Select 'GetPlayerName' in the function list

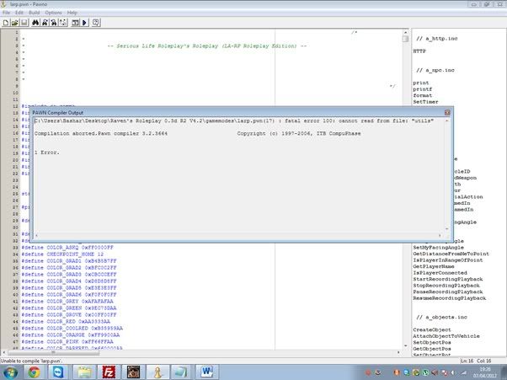click(x=434, y=266)
